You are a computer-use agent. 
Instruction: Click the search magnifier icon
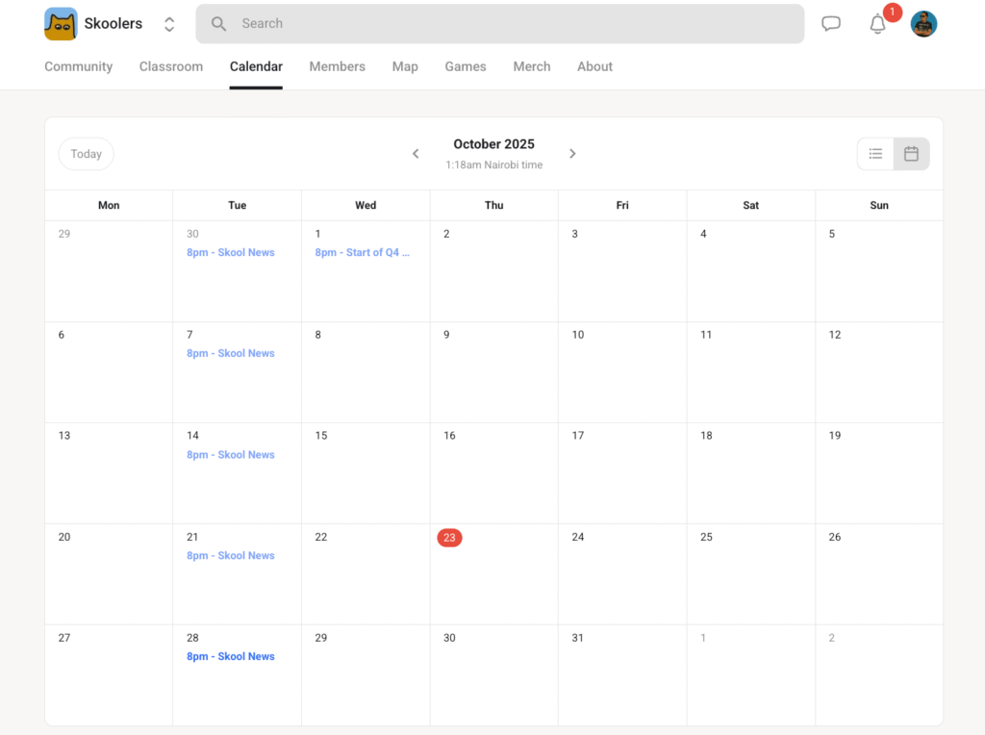[217, 23]
